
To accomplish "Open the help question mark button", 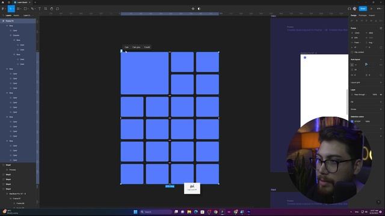I will pyautogui.click(x=378, y=202).
